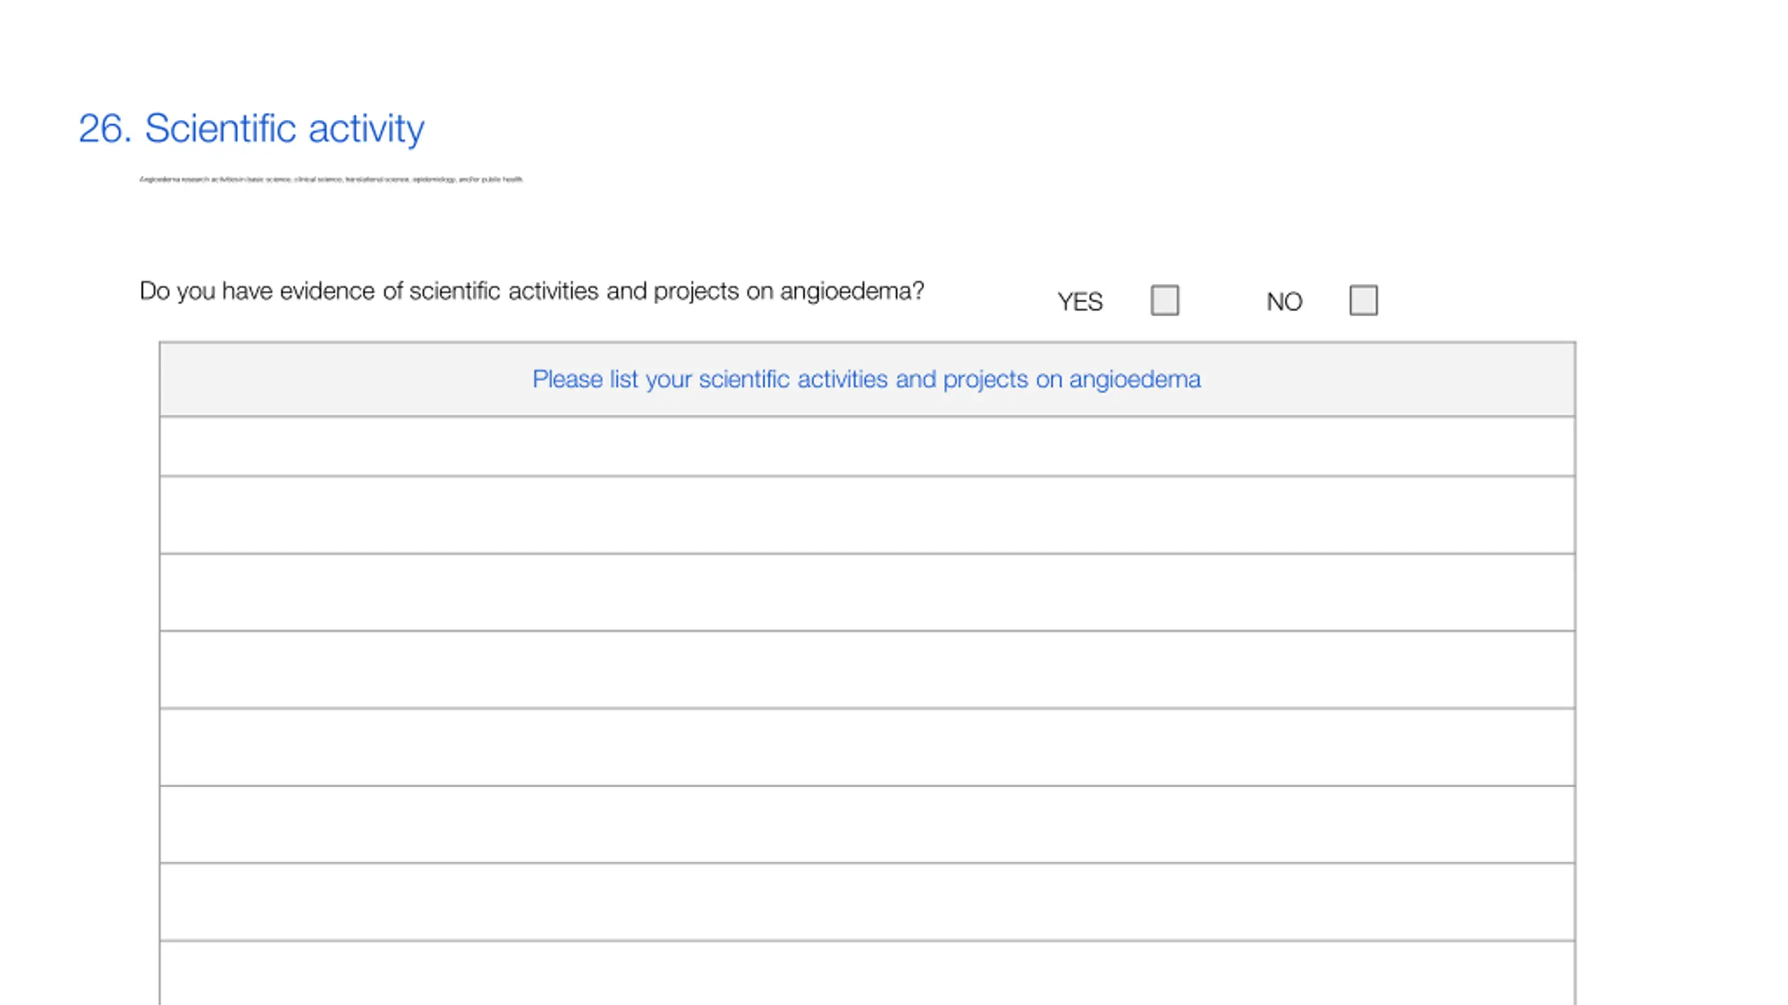Click the 'Please list your scientific activities' table header
The width and height of the screenshot is (1788, 1005).
point(867,379)
